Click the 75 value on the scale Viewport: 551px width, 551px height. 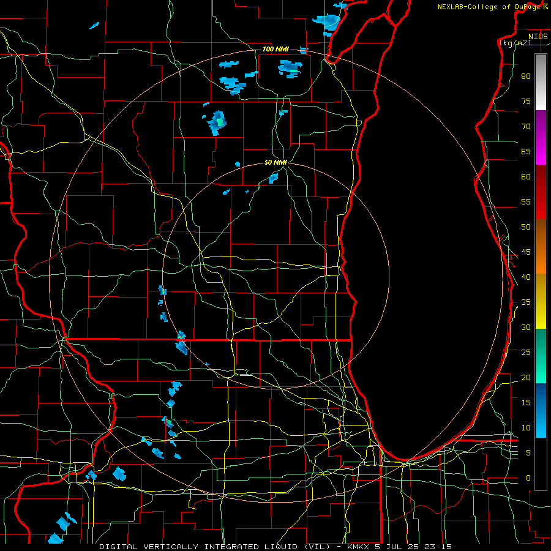[x=526, y=102]
